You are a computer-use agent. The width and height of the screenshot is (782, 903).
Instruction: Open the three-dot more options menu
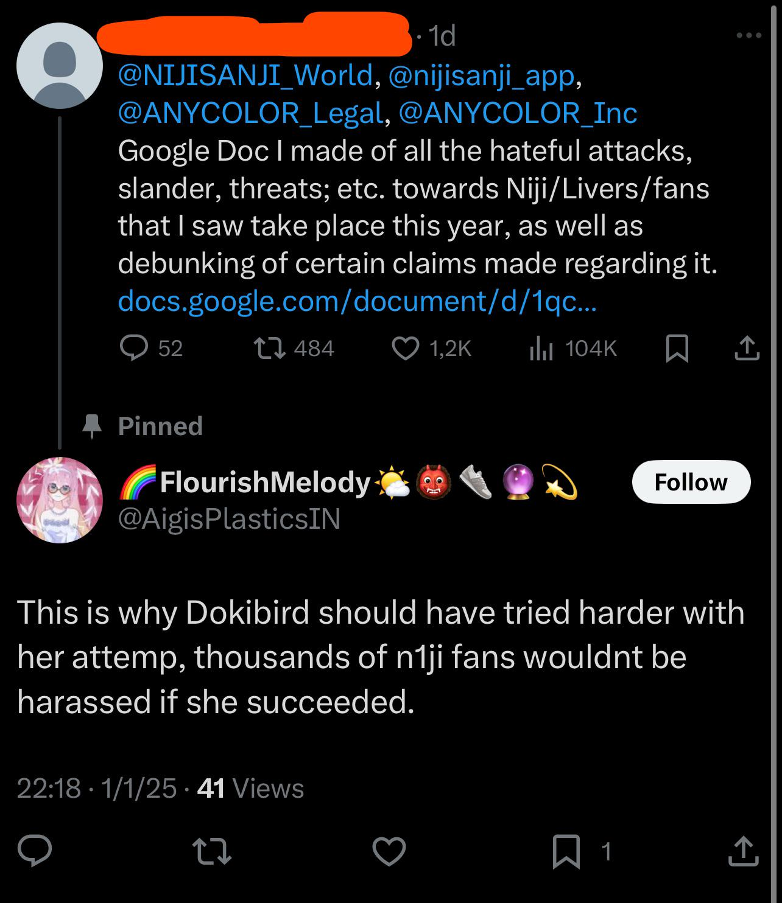[749, 37]
